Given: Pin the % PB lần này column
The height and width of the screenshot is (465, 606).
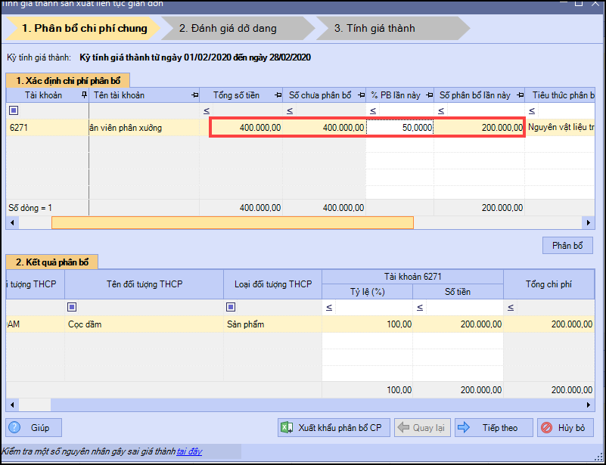Looking at the screenshot, I should click(429, 95).
